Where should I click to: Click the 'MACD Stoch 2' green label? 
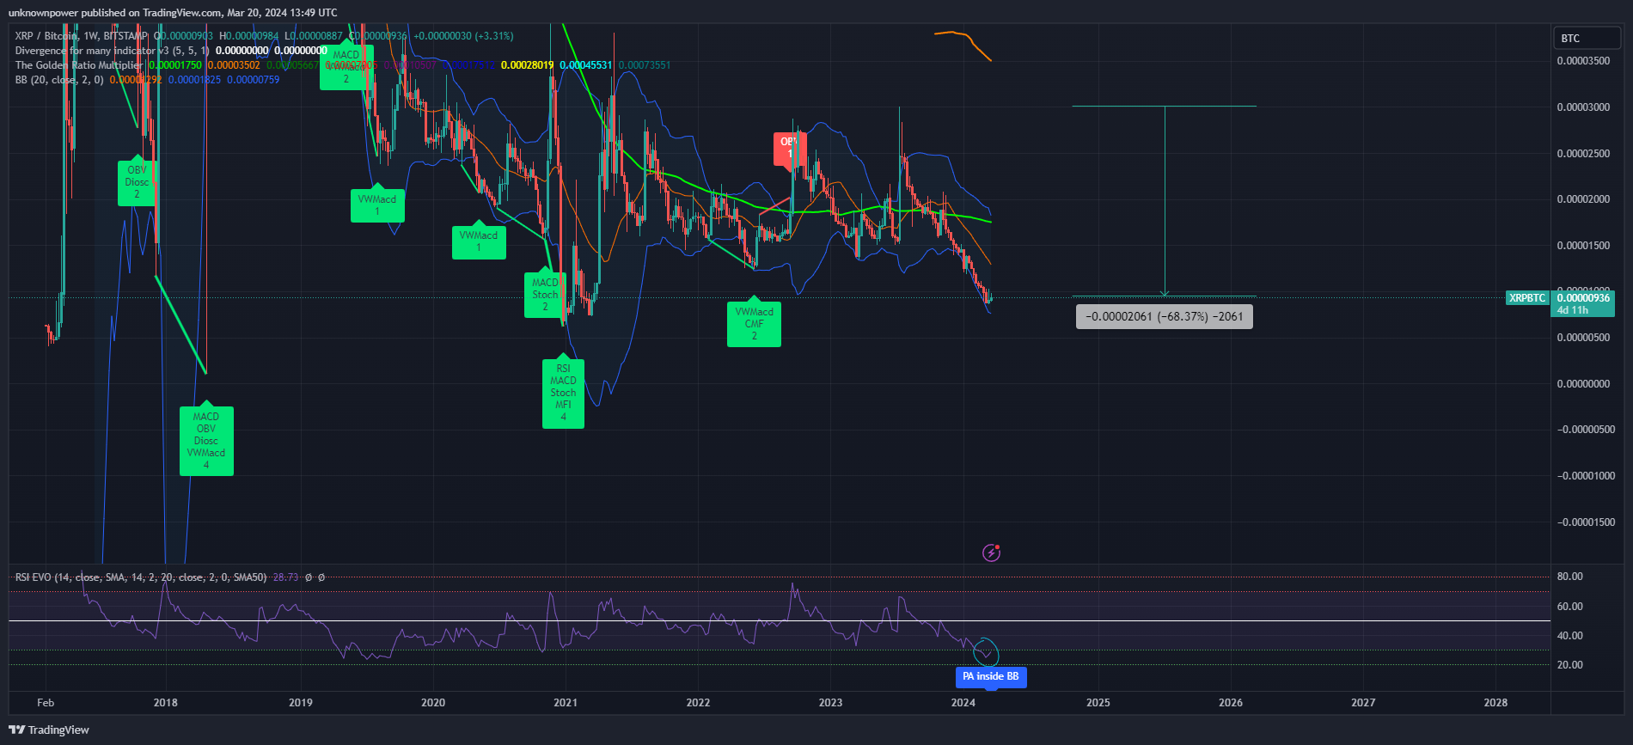click(x=545, y=295)
